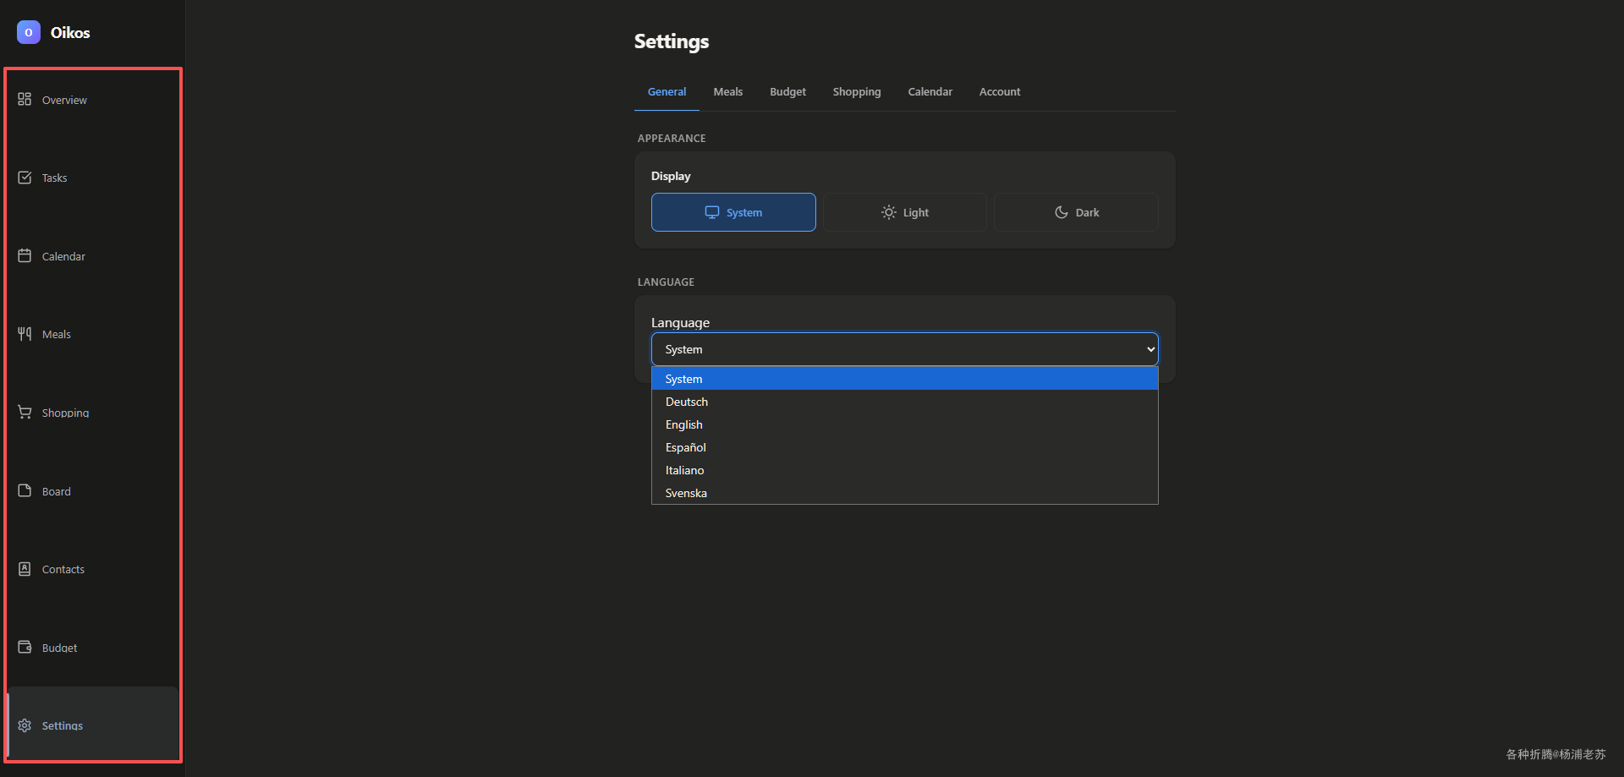Screen dimensions: 1624x777
Task: Click the Meals fork icon
Action: click(x=25, y=334)
